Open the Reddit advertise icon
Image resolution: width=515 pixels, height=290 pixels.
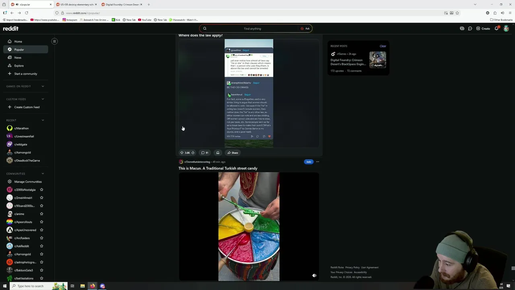pos(462,29)
